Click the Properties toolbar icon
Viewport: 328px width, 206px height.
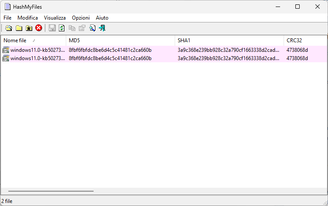[82, 28]
